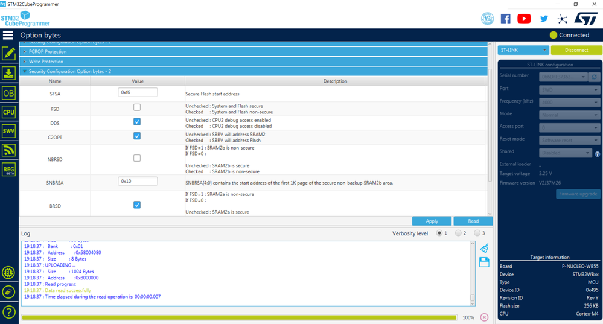Select verbosity level 2

(458, 233)
